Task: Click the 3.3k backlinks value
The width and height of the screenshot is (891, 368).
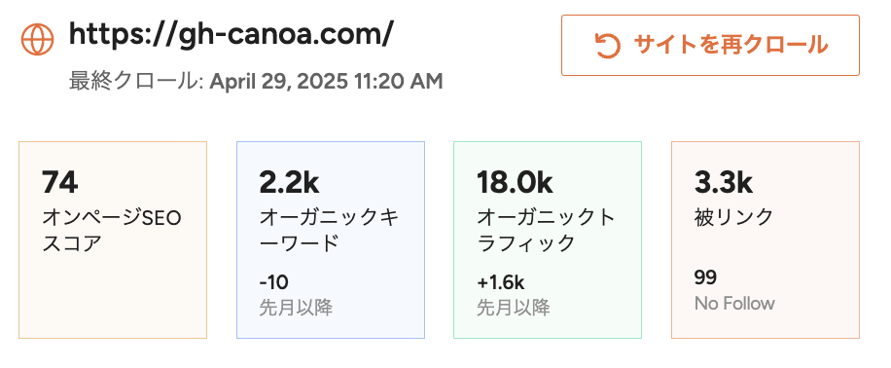Action: pos(724,182)
